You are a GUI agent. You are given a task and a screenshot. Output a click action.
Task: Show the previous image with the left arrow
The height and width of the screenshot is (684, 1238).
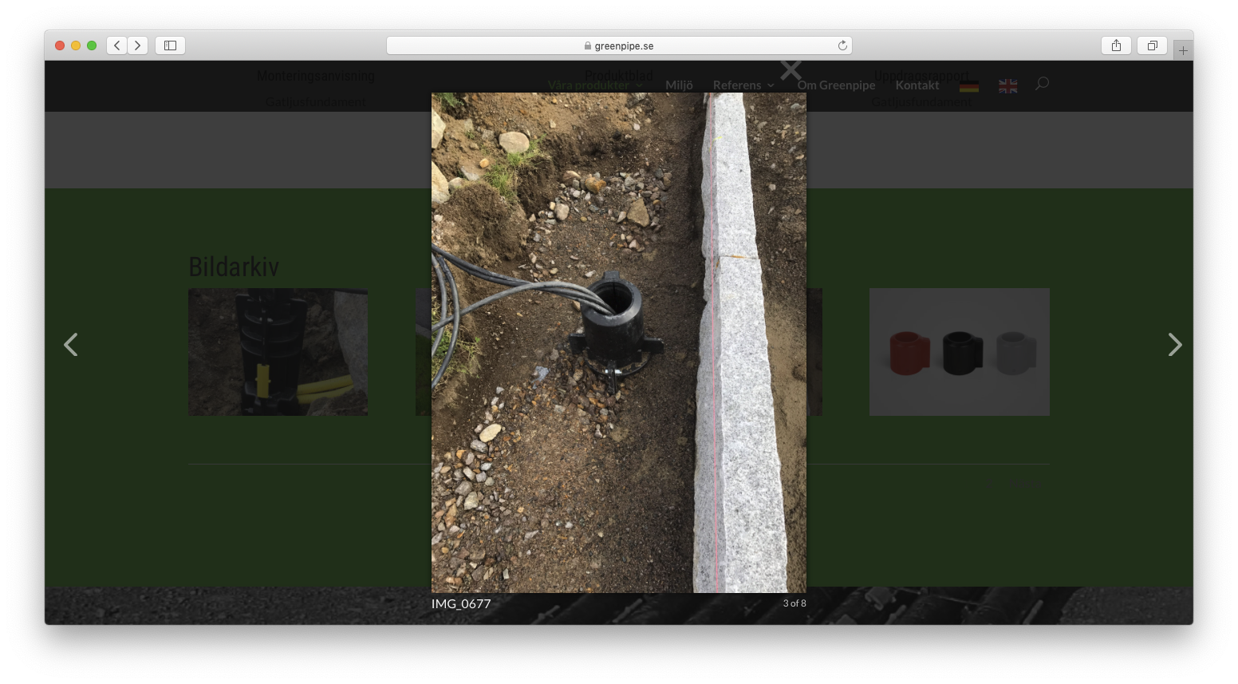(x=71, y=345)
